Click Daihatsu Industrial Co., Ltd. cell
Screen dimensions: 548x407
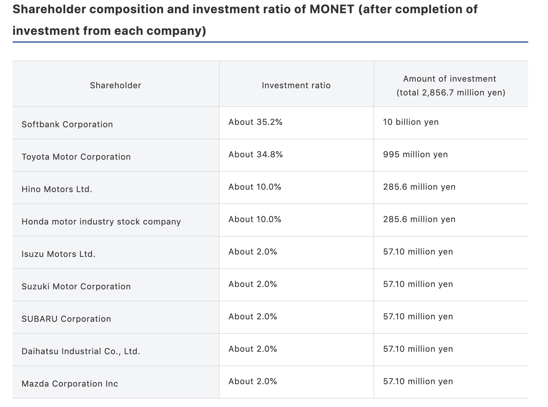(81, 351)
